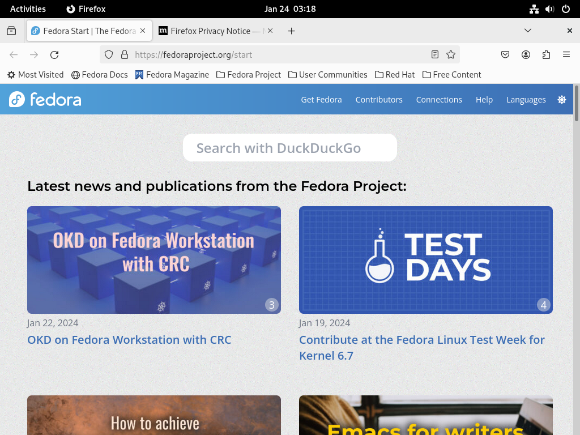Click the comment count badge 3
The image size is (580, 435).
pos(272,305)
